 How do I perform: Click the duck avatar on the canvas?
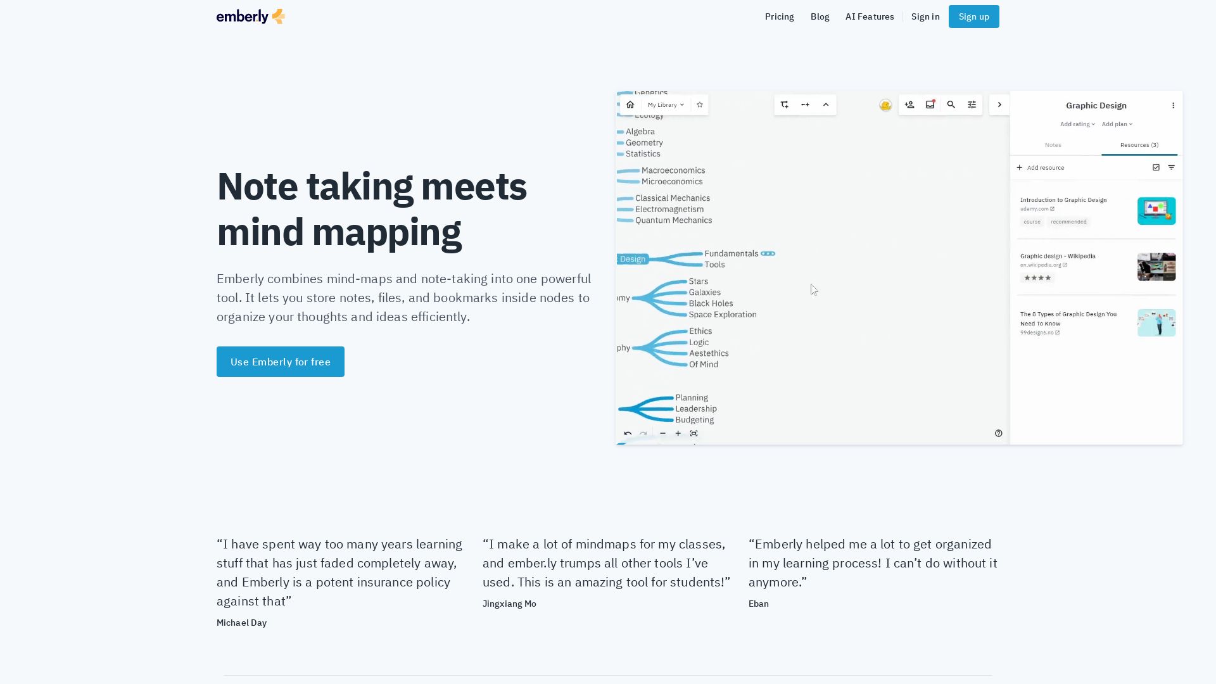885,104
